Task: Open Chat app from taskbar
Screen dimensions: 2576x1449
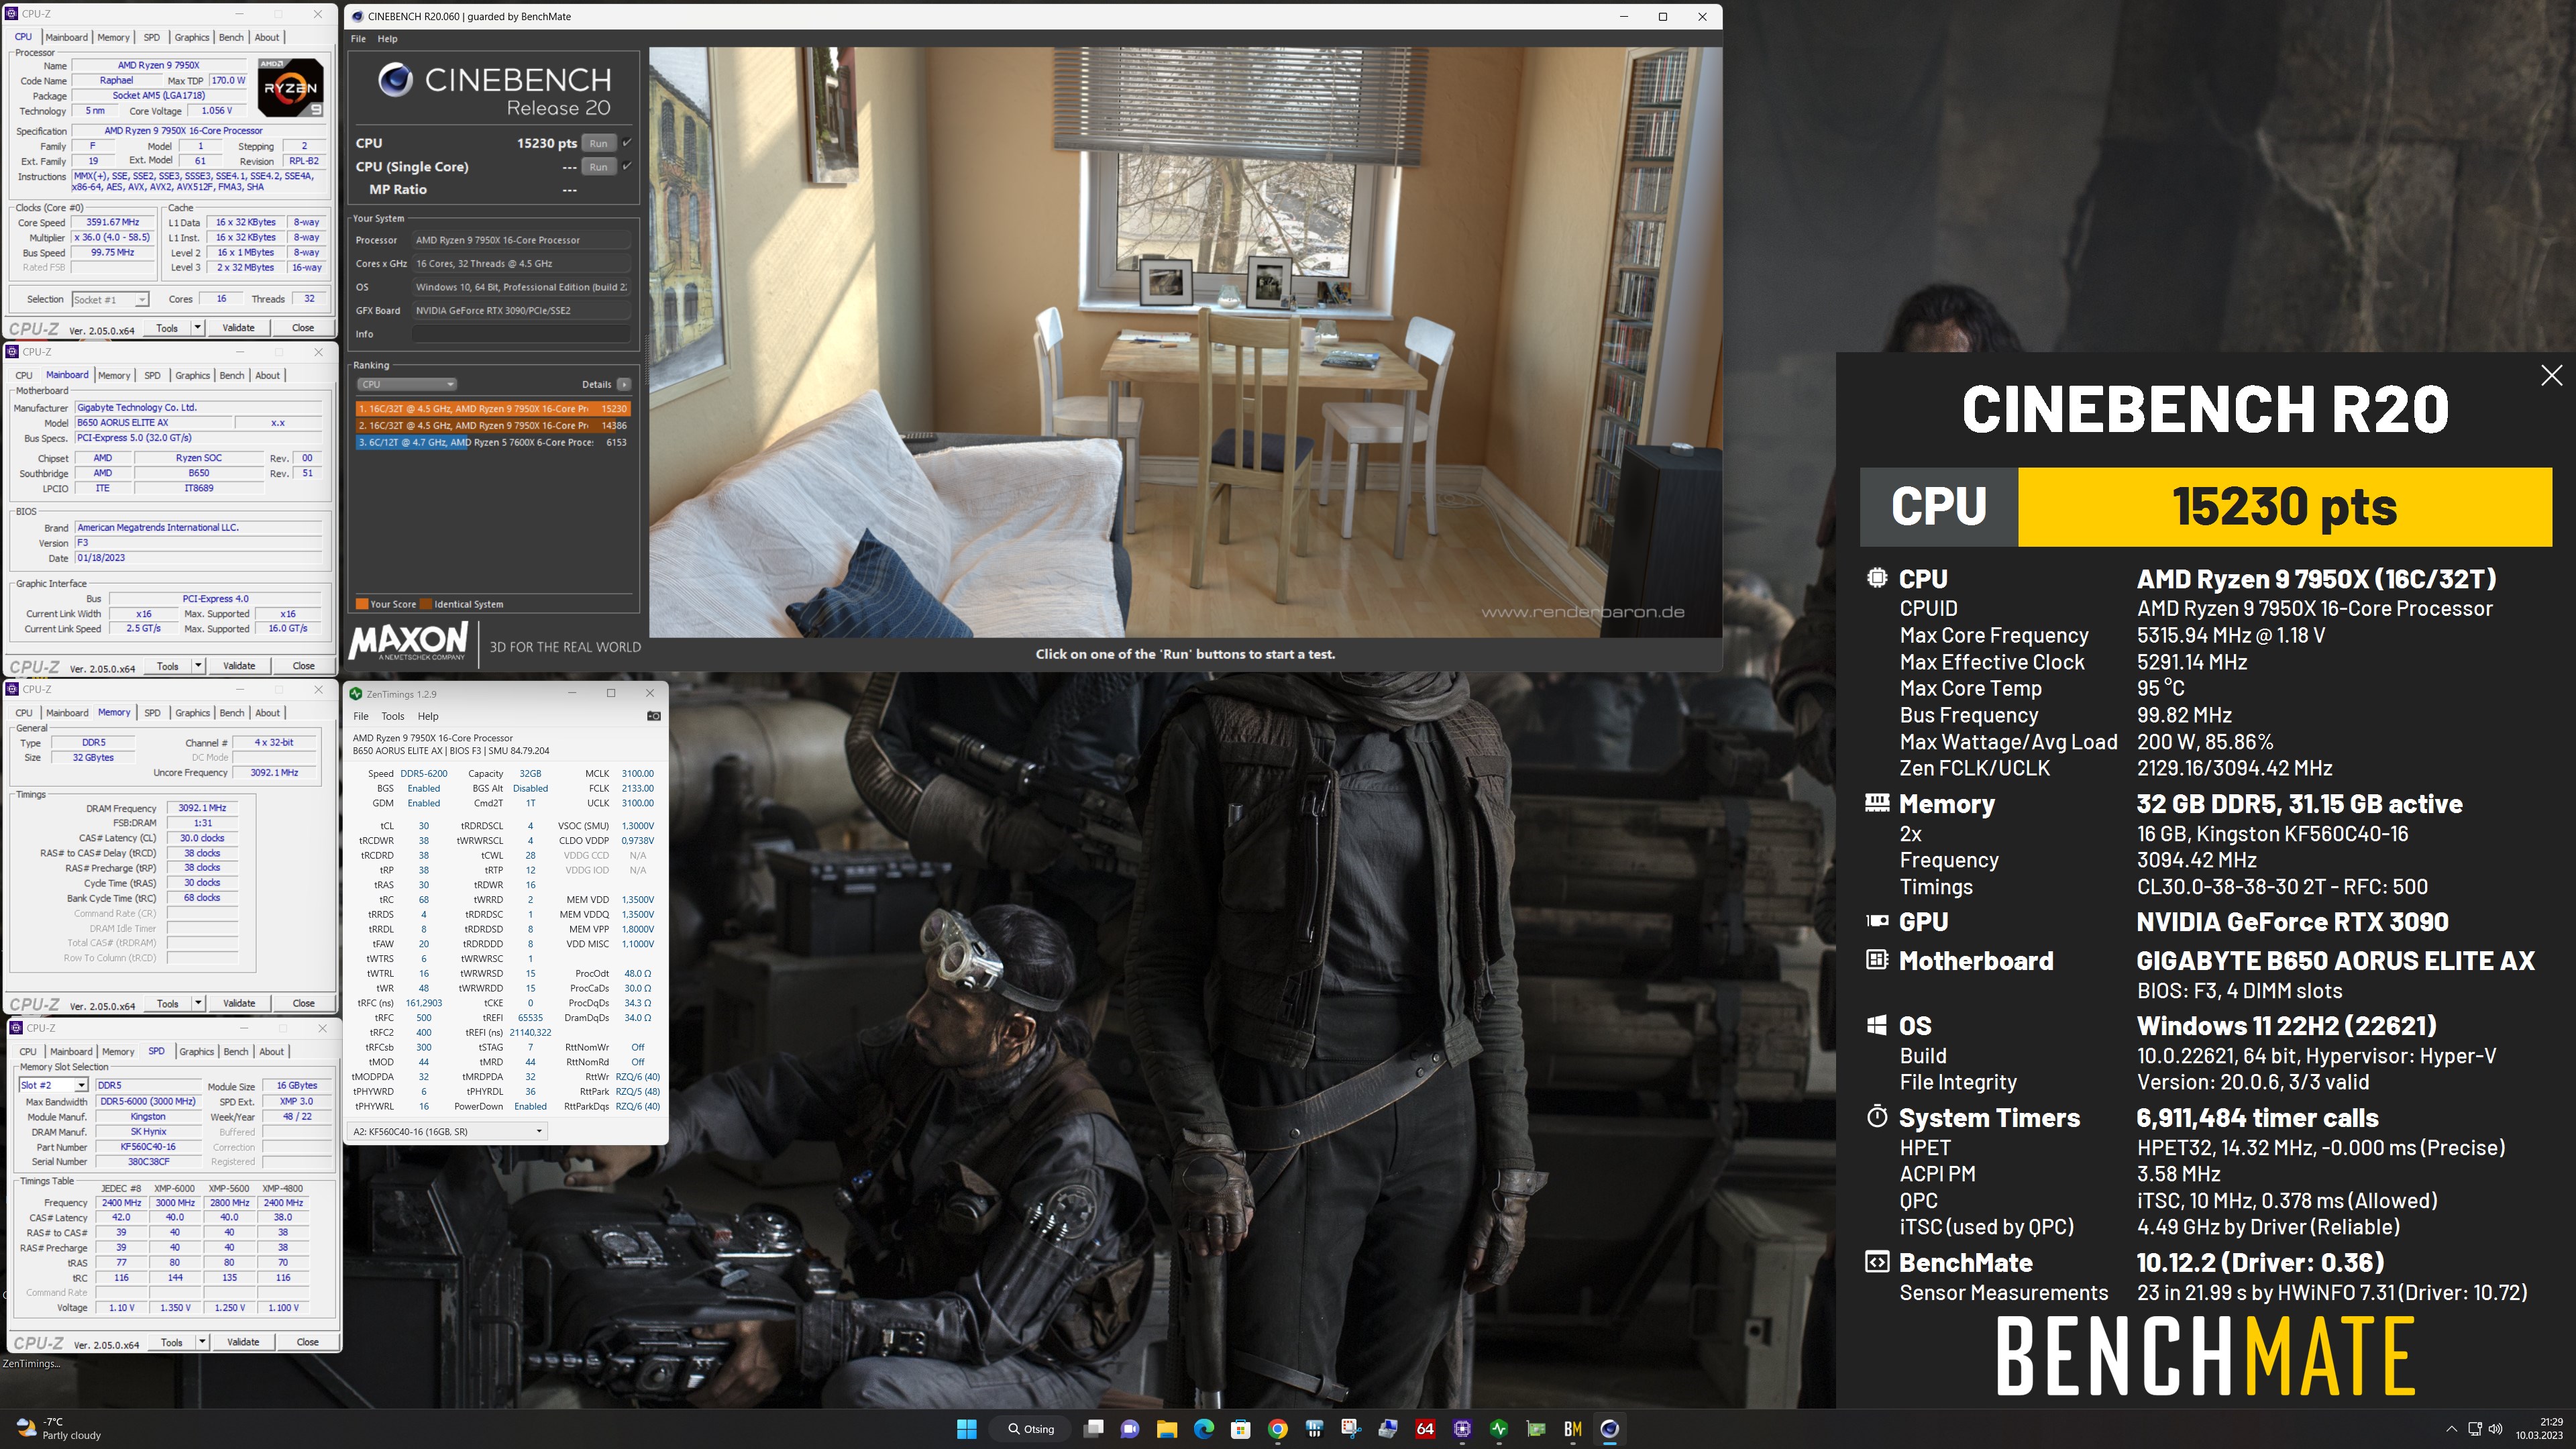Action: 1130,1429
